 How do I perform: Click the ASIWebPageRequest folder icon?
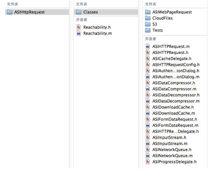tap(147, 12)
